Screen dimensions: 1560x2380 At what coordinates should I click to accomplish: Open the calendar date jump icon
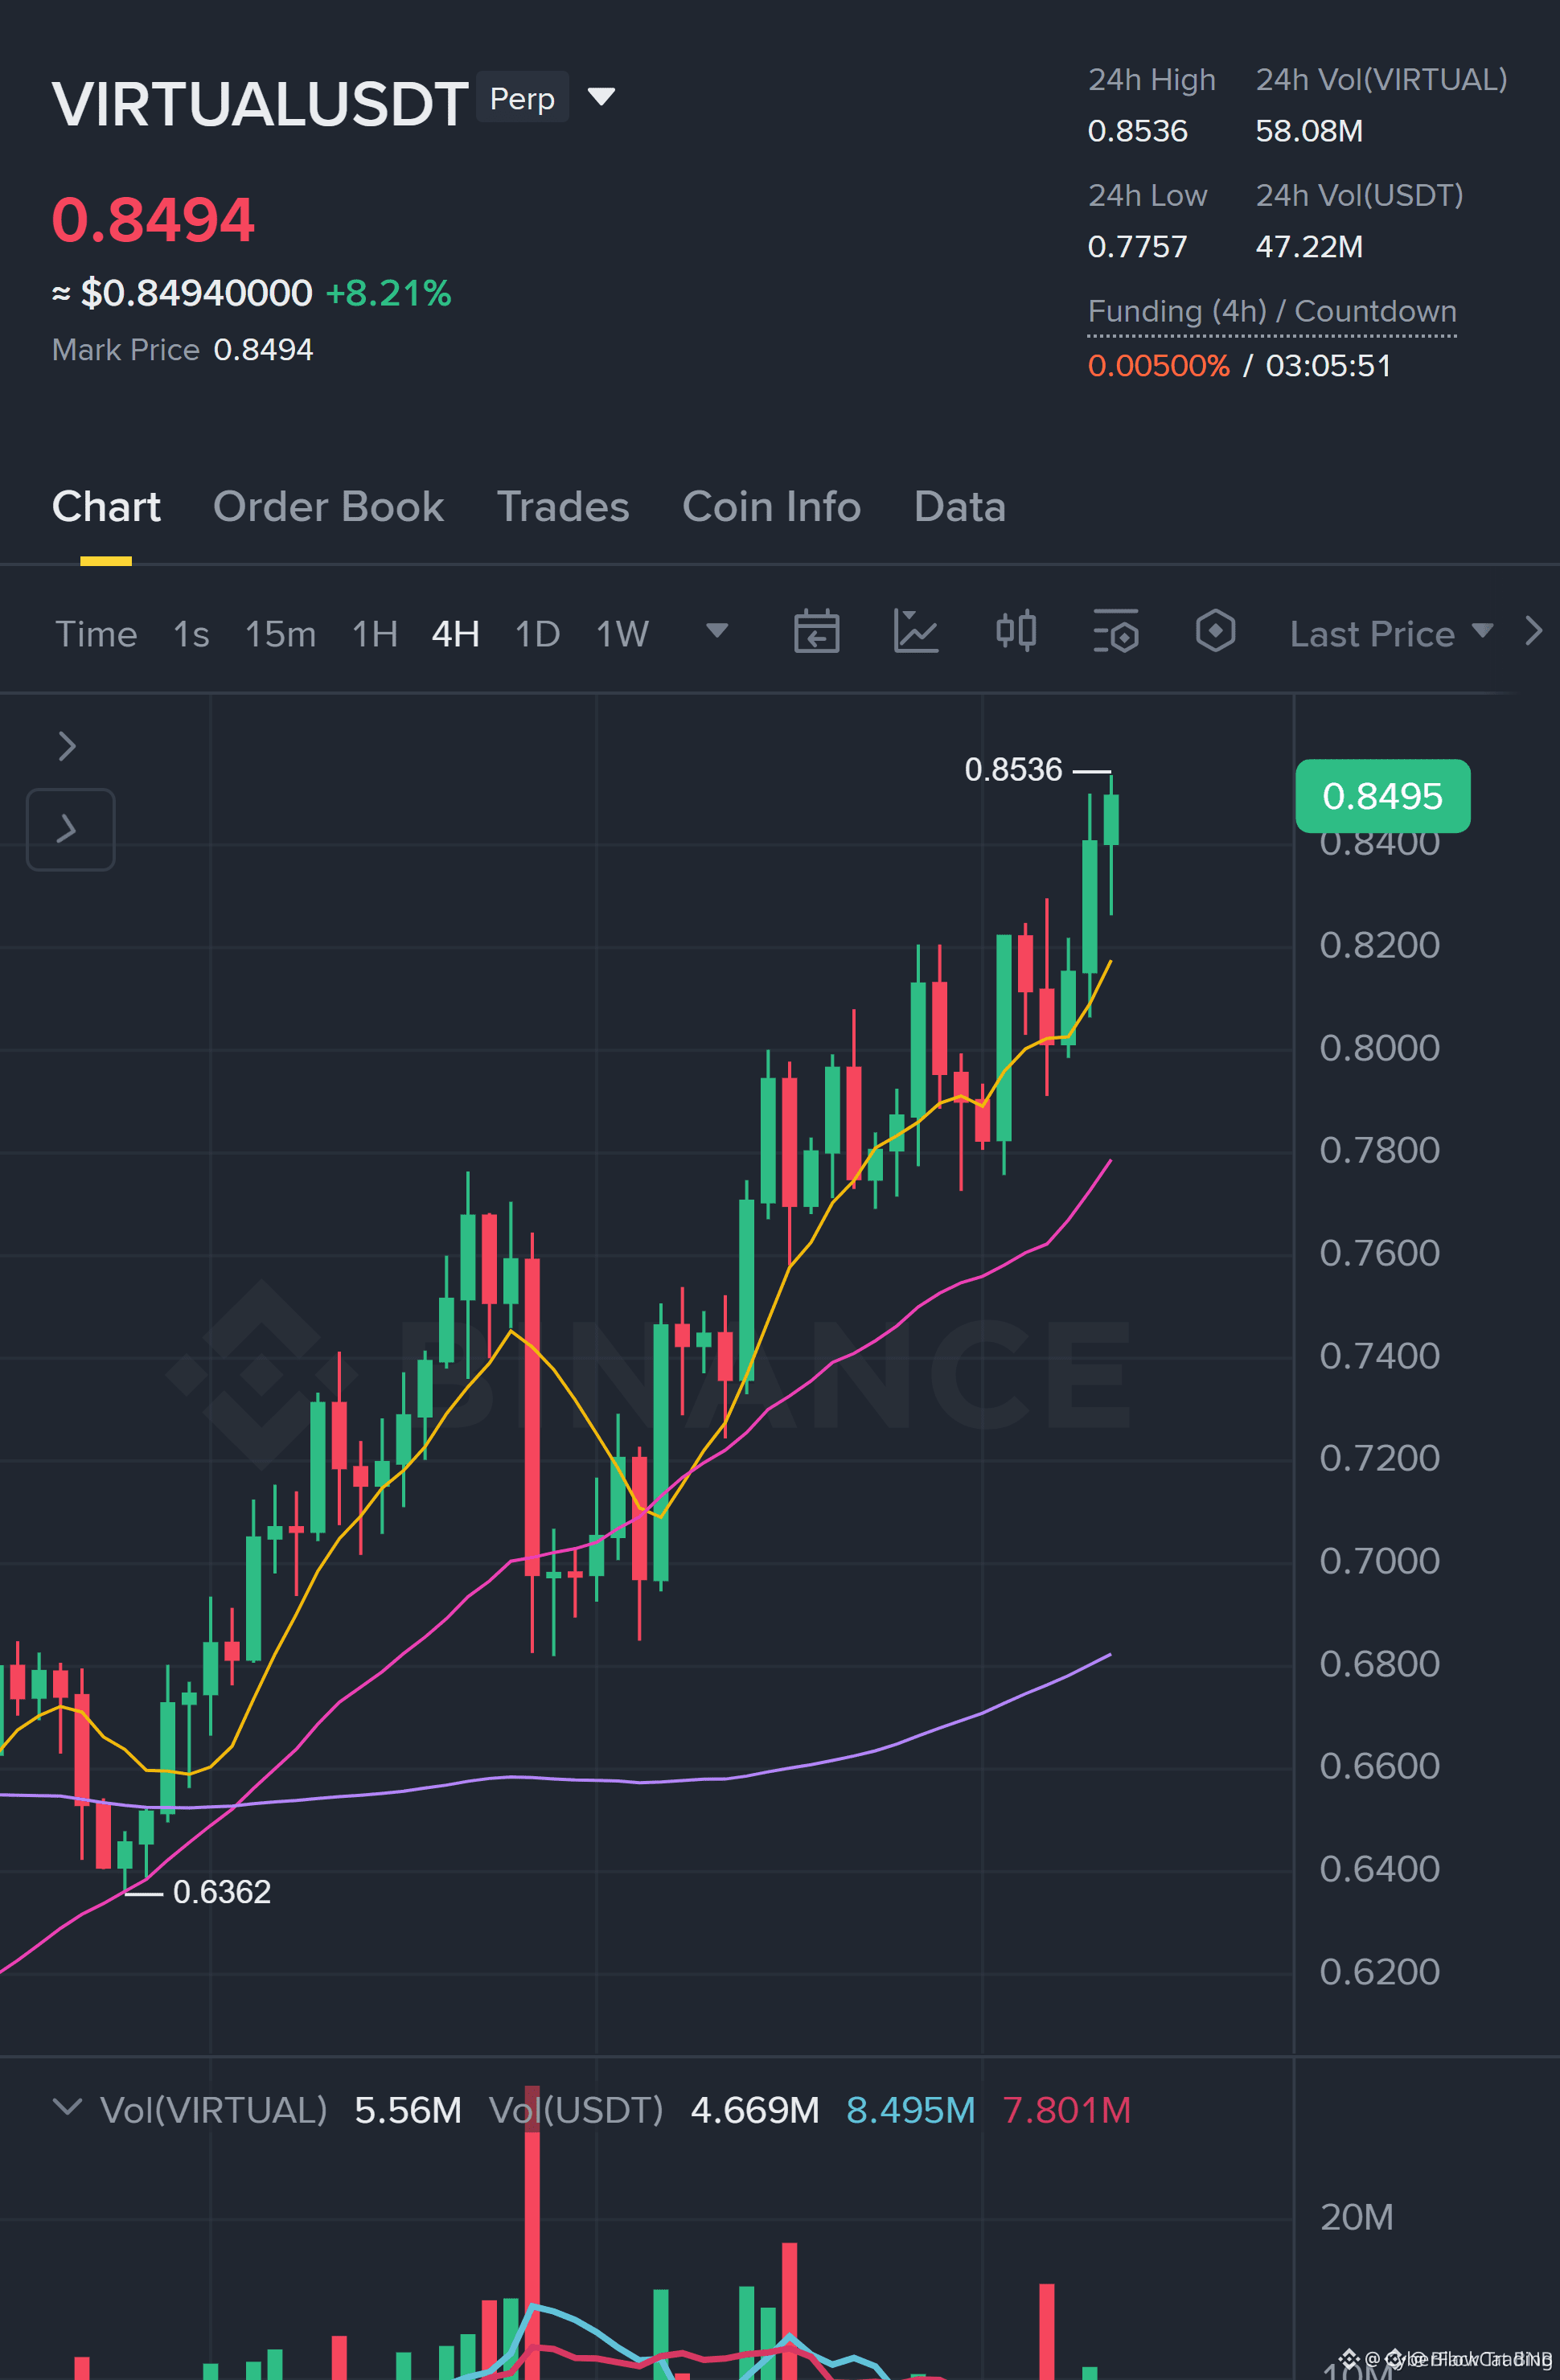[x=816, y=632]
